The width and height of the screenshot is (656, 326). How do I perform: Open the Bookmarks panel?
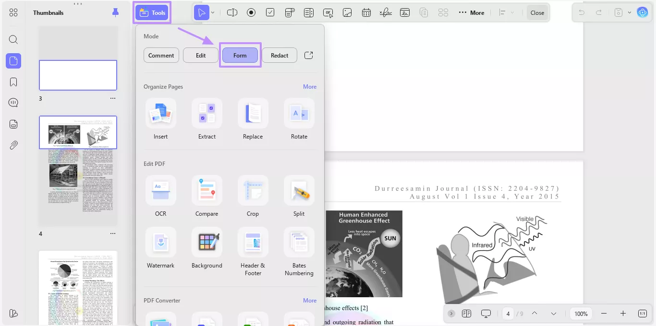coord(13,81)
